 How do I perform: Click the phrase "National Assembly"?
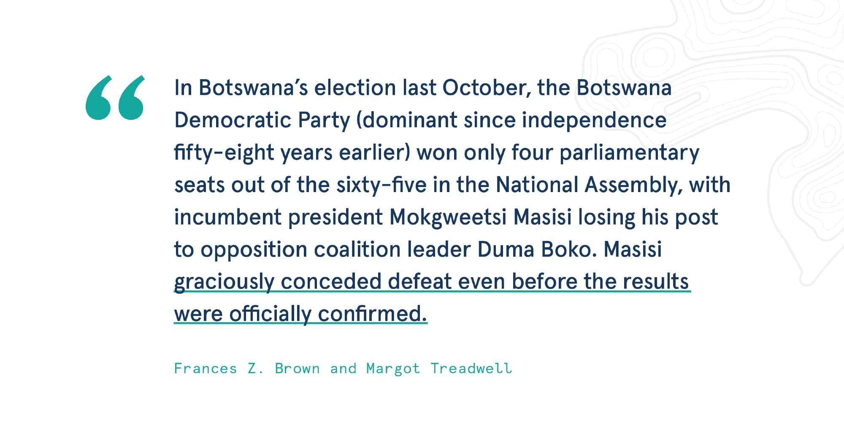[x=587, y=185]
